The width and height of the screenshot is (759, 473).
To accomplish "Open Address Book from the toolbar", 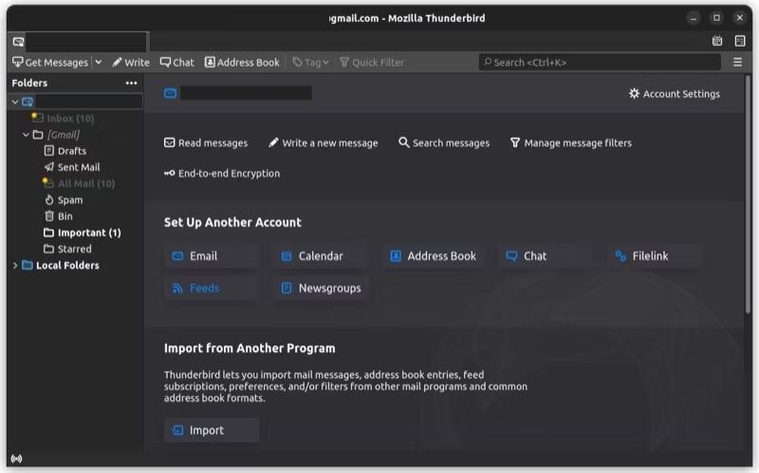I will (242, 62).
